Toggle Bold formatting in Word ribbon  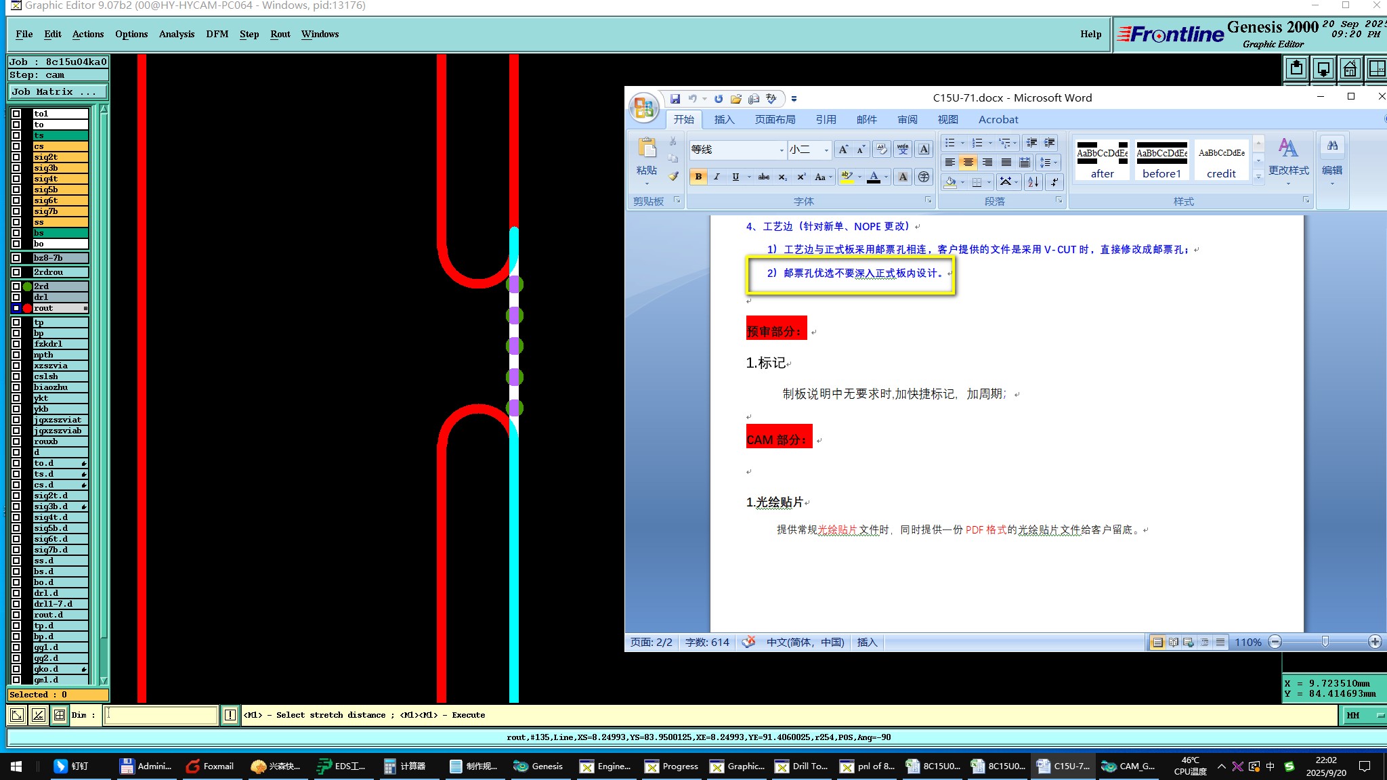tap(698, 177)
